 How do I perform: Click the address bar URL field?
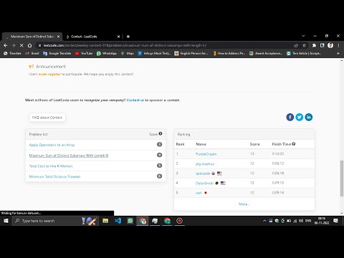coord(165,45)
